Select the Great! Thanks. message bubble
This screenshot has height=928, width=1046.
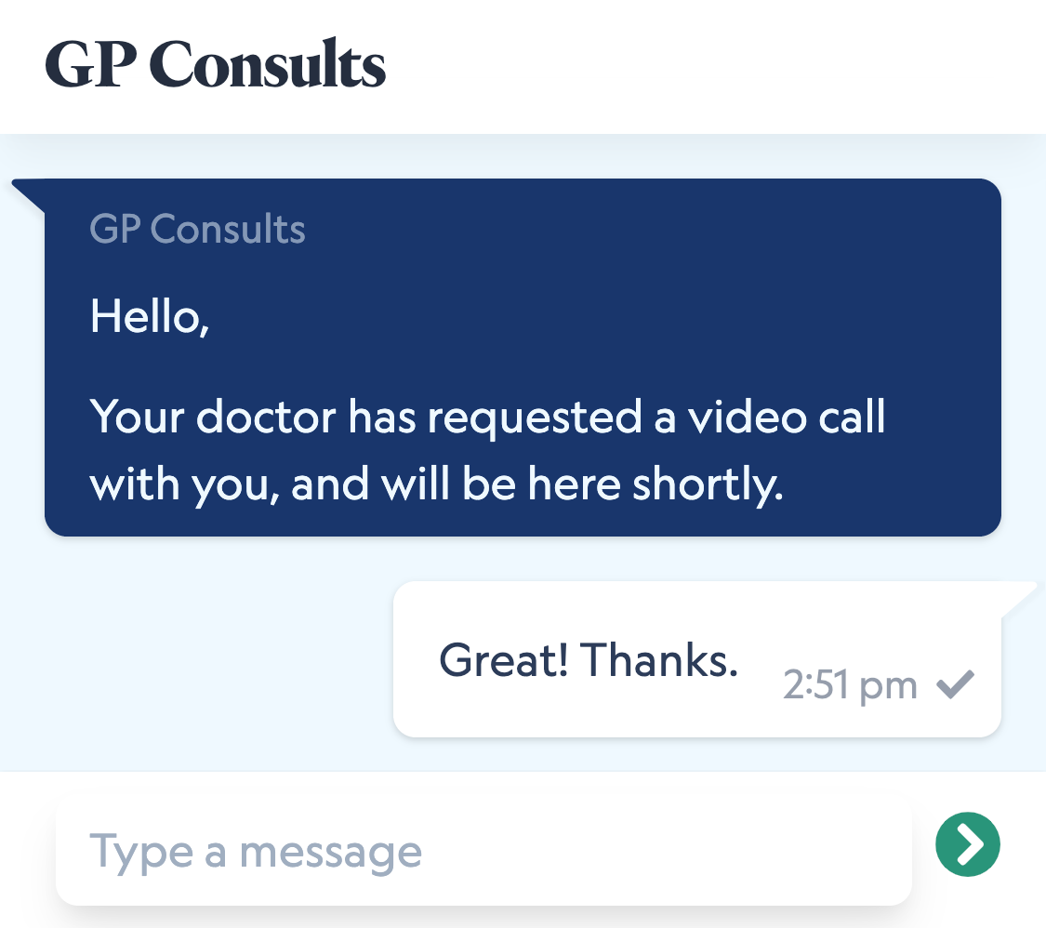tap(697, 658)
